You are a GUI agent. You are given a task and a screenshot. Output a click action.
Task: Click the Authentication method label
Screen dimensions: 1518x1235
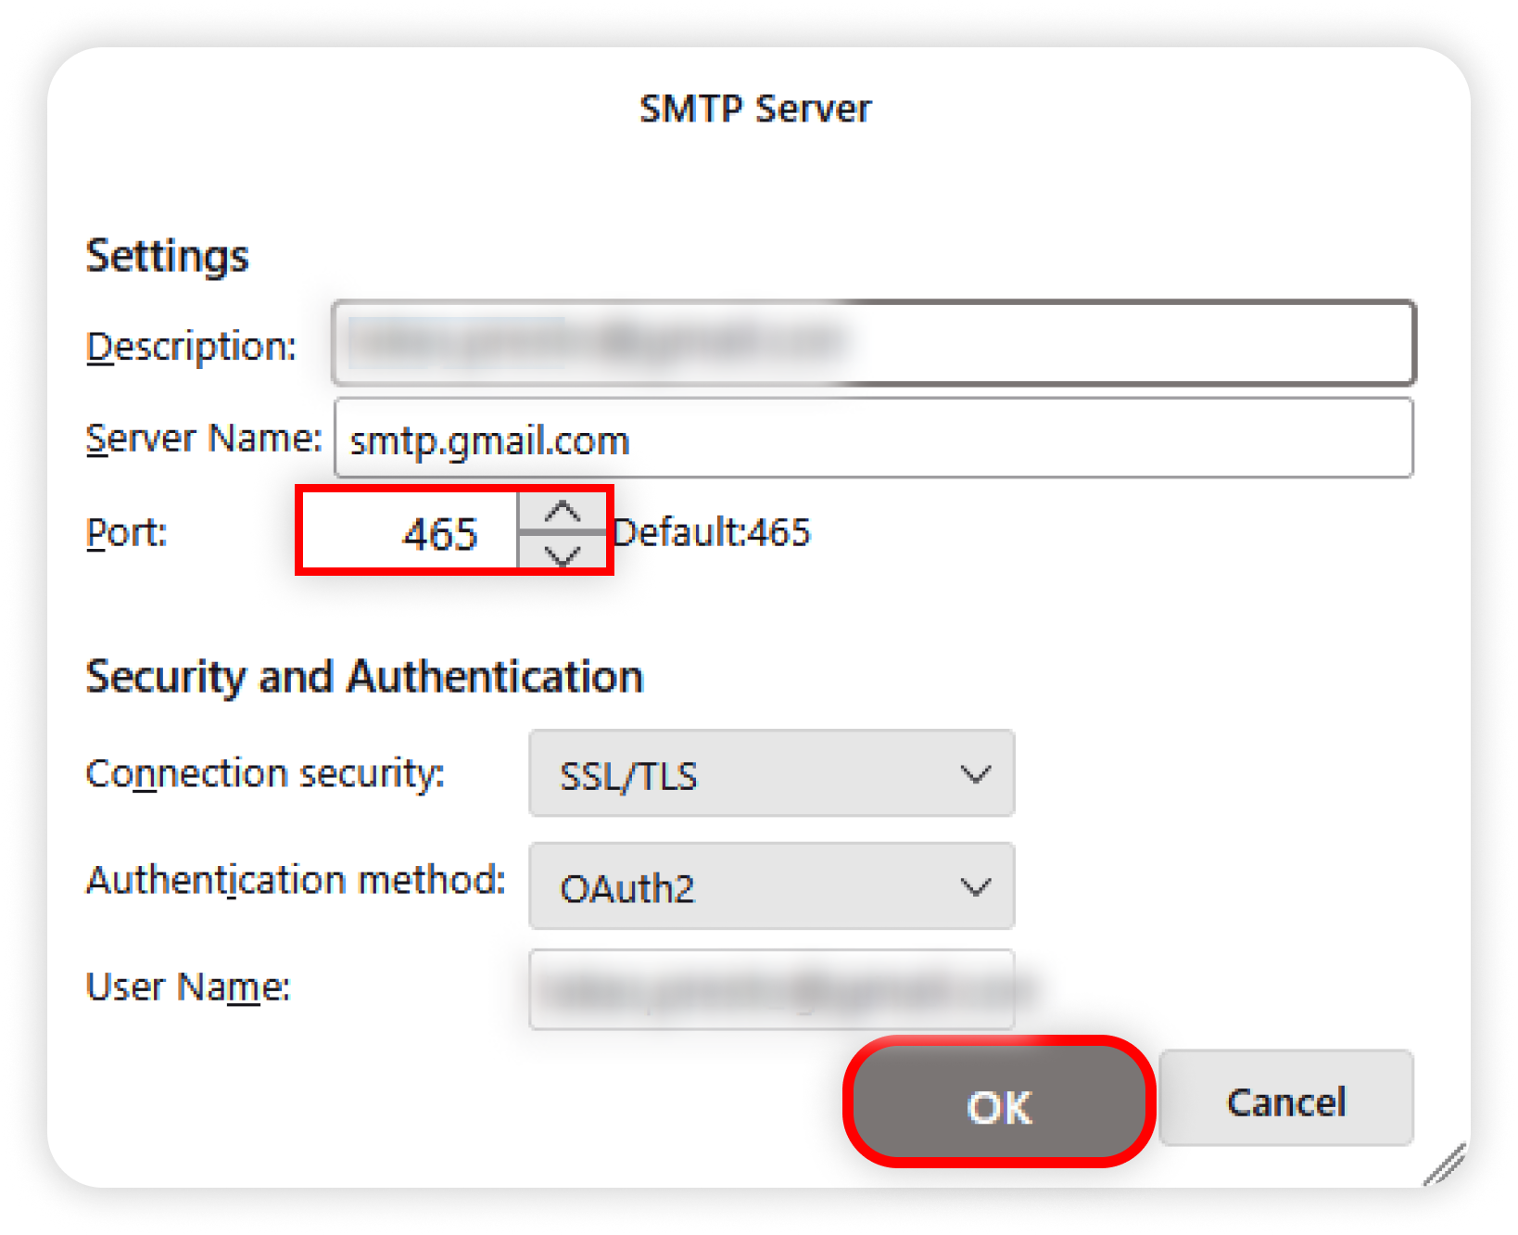[x=296, y=880]
